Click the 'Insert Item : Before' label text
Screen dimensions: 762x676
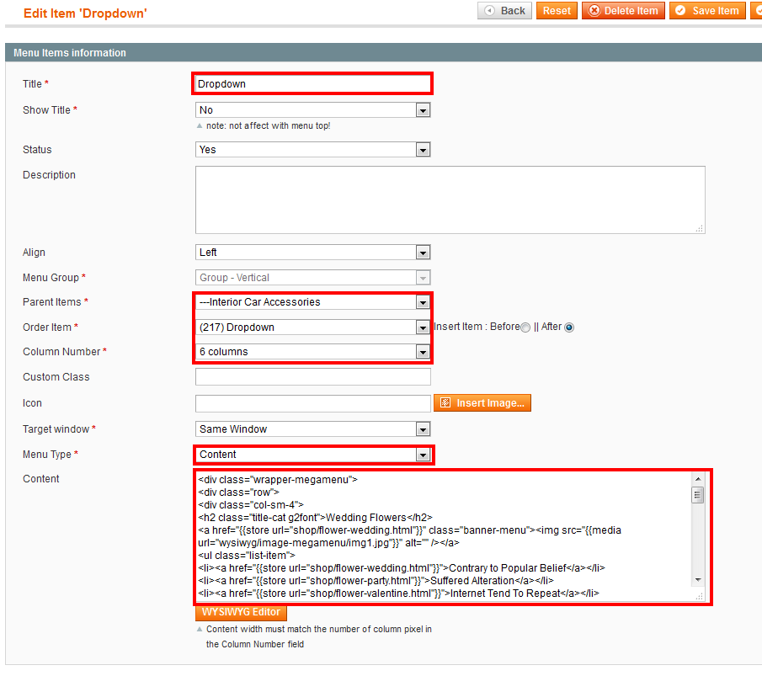click(x=477, y=327)
